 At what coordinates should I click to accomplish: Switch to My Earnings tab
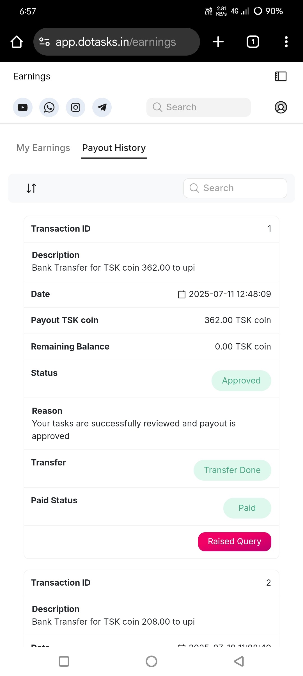click(x=43, y=148)
